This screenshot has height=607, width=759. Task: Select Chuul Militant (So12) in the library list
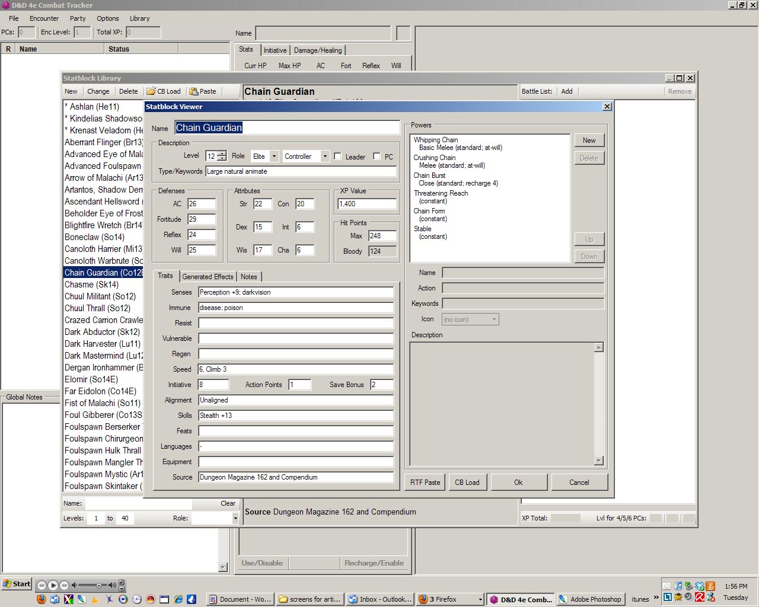[100, 296]
